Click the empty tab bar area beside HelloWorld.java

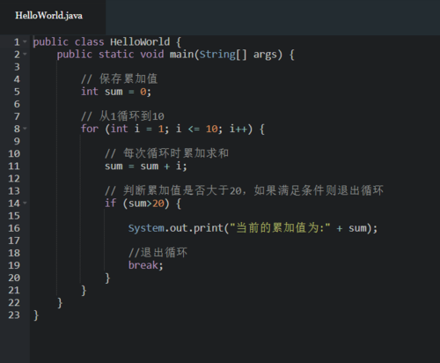point(273,18)
